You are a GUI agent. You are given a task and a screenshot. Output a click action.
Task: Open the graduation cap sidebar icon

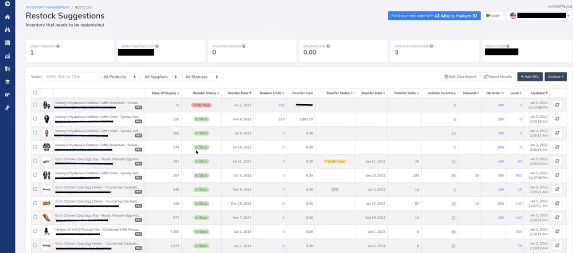[7, 82]
